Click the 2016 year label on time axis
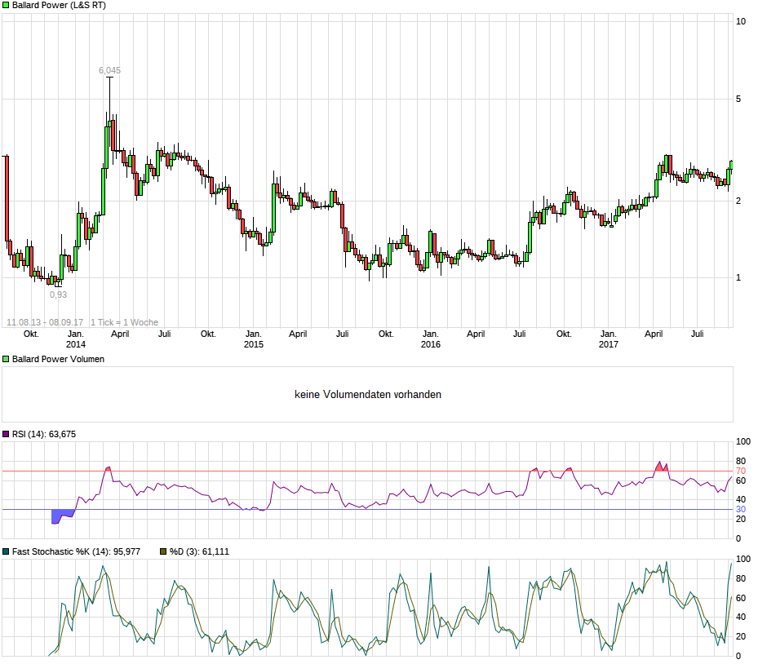767x664 pixels. pyautogui.click(x=431, y=344)
